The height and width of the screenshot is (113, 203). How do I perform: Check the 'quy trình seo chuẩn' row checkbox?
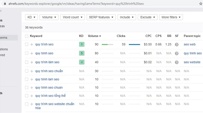tap(27, 71)
